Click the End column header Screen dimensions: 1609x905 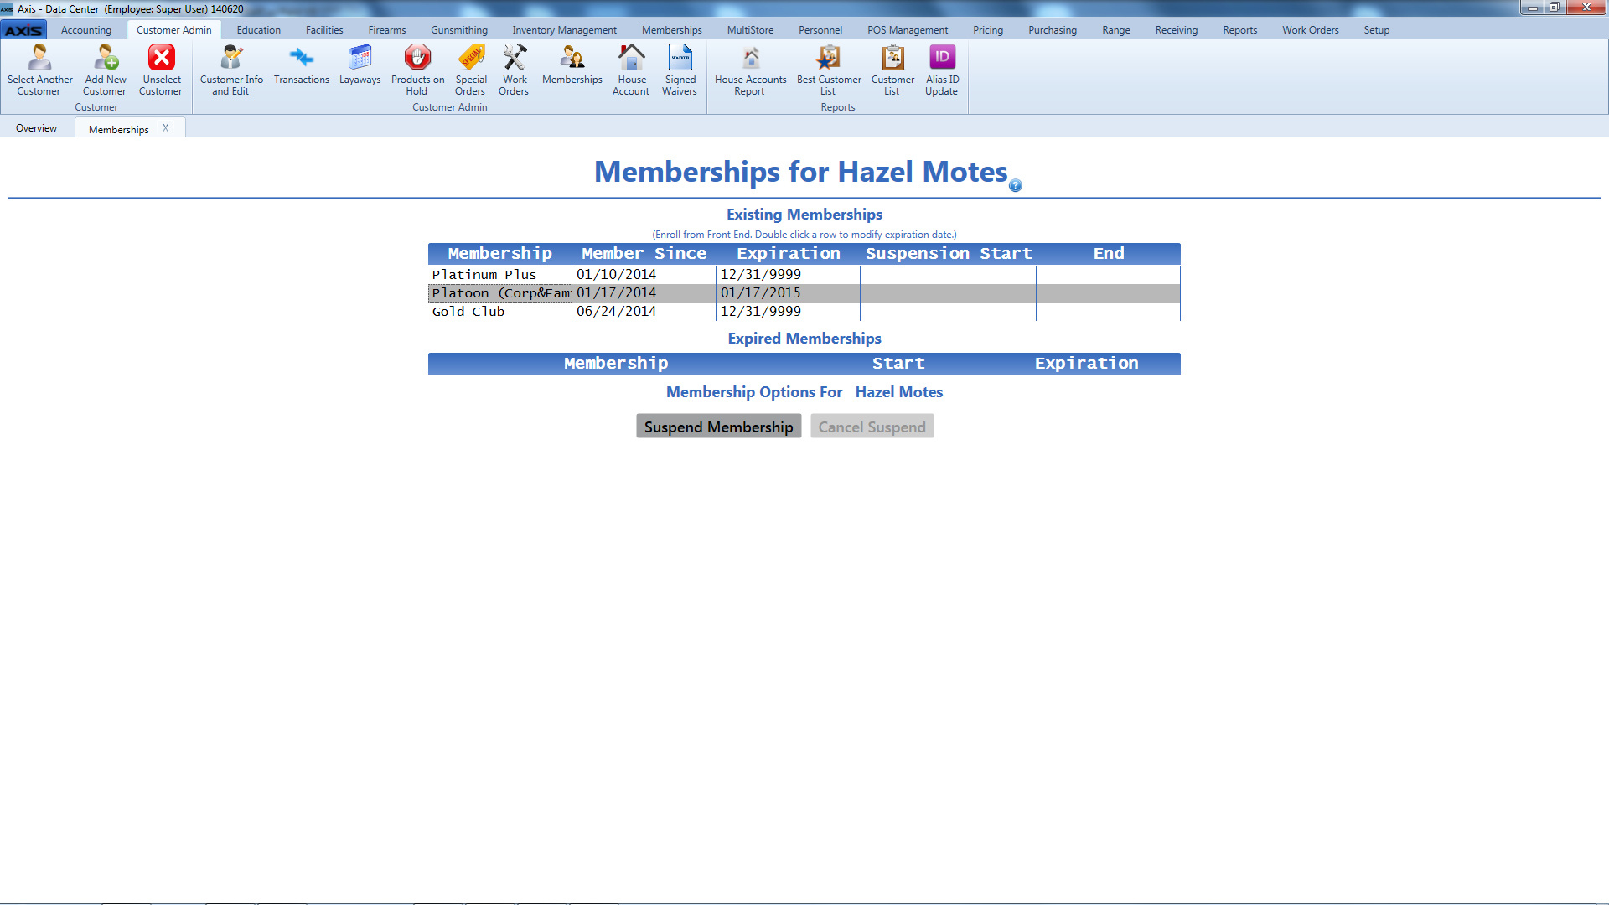tap(1108, 254)
